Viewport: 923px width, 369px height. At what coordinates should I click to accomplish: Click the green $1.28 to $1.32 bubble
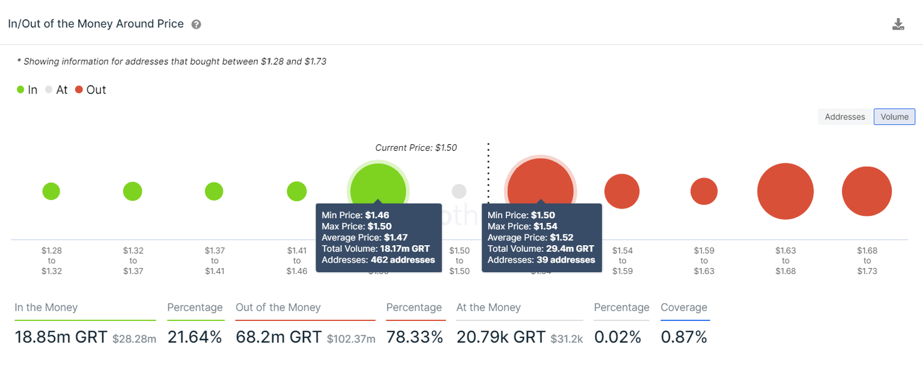click(51, 192)
